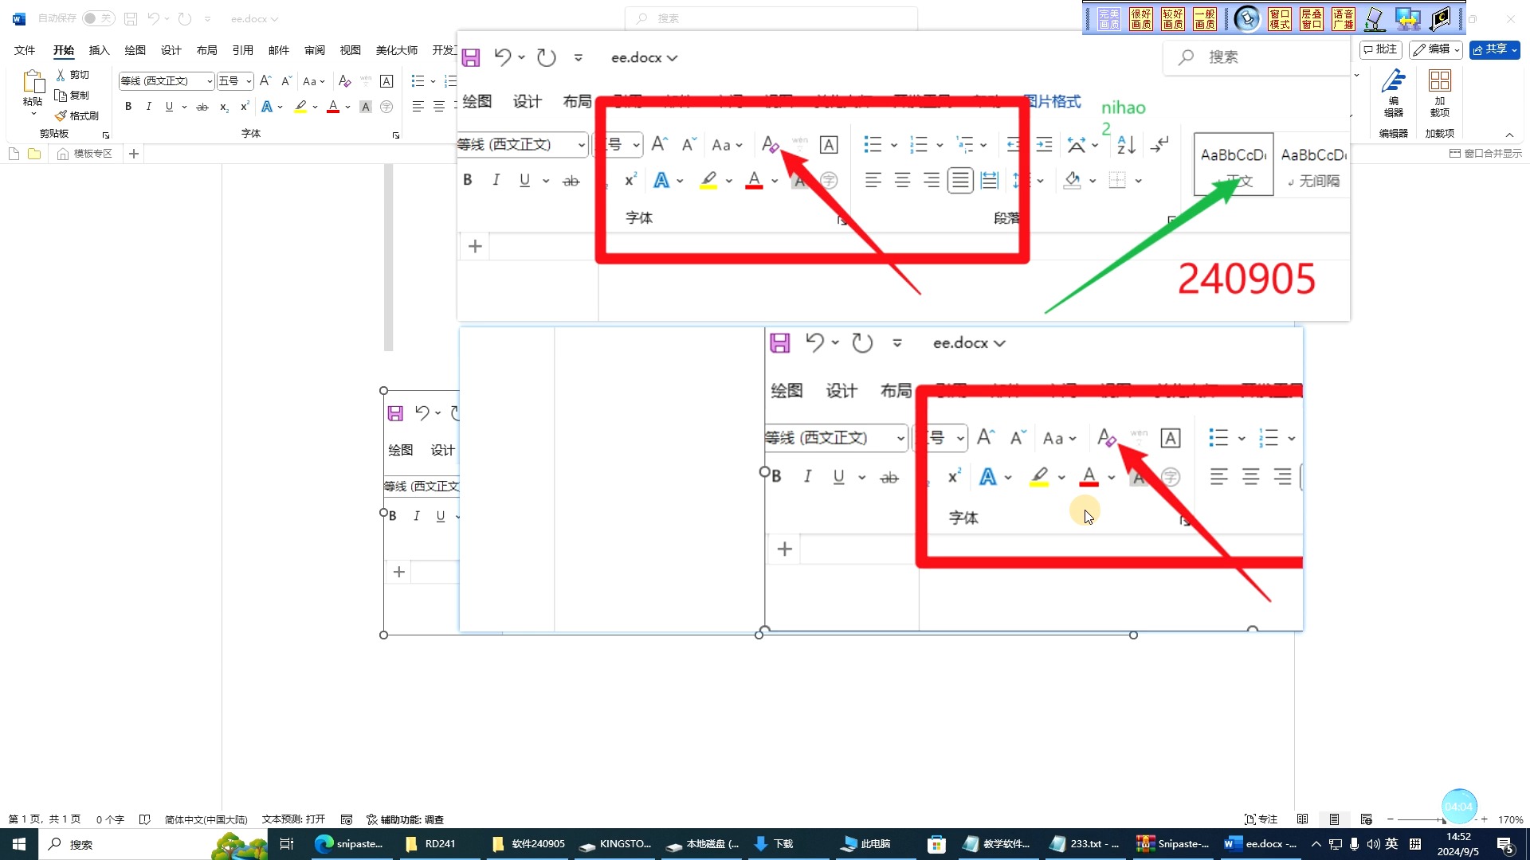Click the 批注 (Comments) button

tap(1380, 49)
